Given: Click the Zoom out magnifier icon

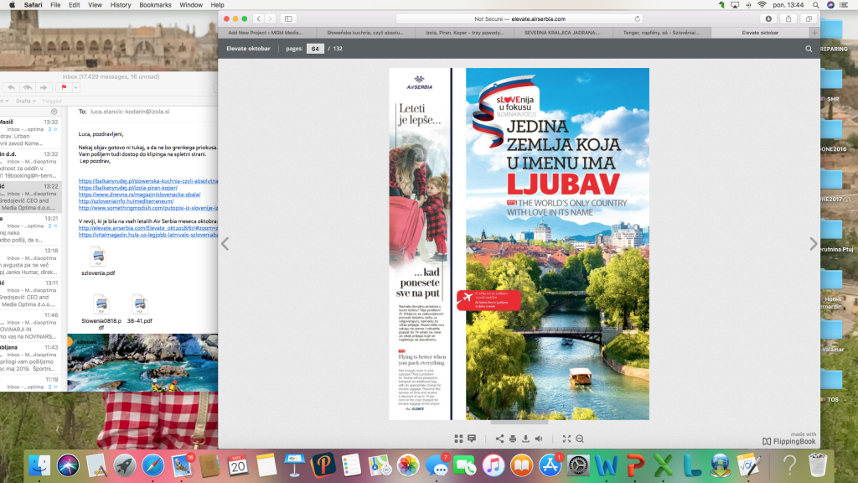Looking at the screenshot, I should [580, 439].
